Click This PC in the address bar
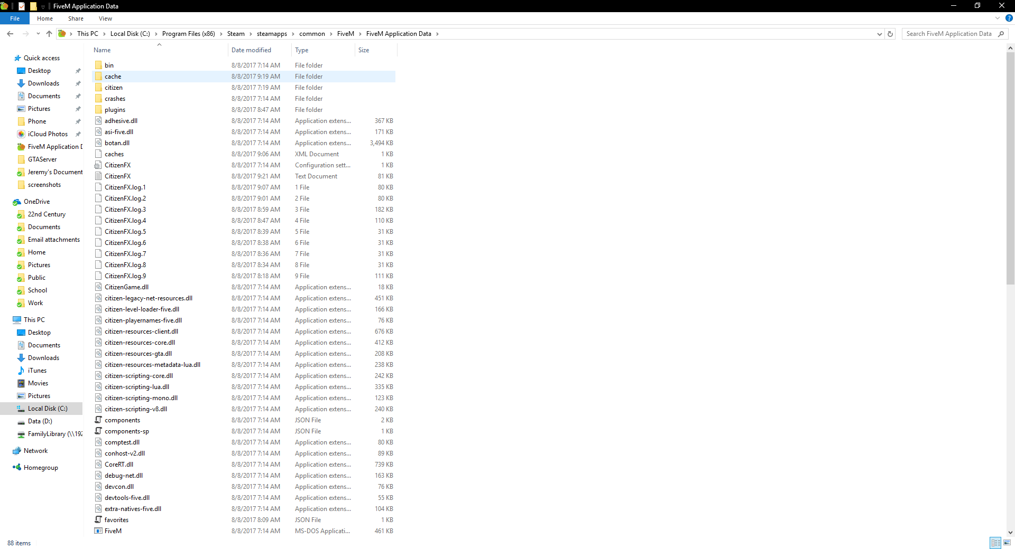This screenshot has height=549, width=1015. (88, 34)
